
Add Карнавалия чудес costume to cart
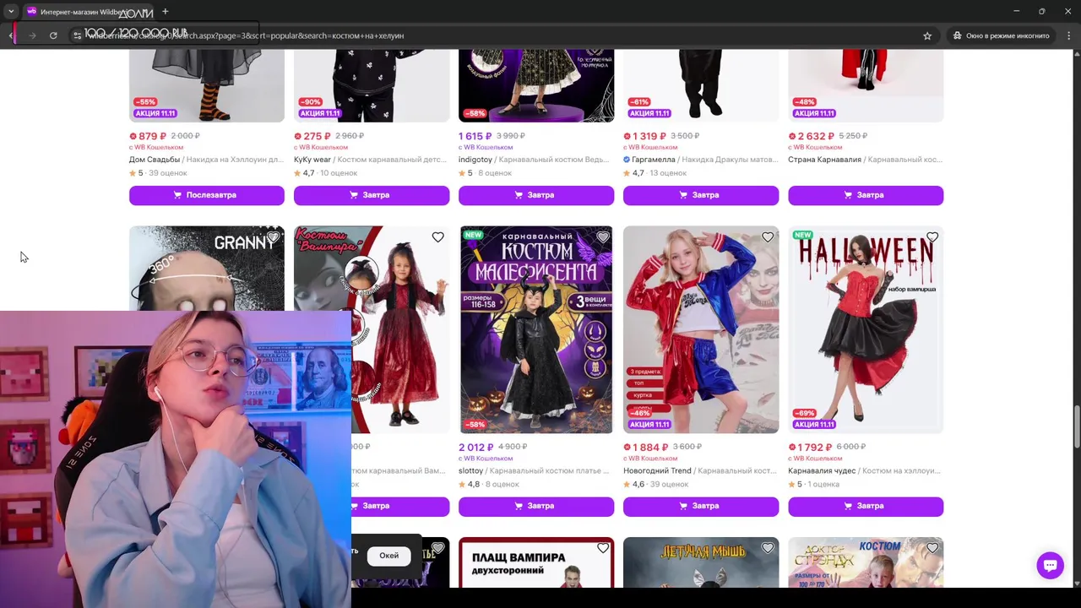coord(865,506)
